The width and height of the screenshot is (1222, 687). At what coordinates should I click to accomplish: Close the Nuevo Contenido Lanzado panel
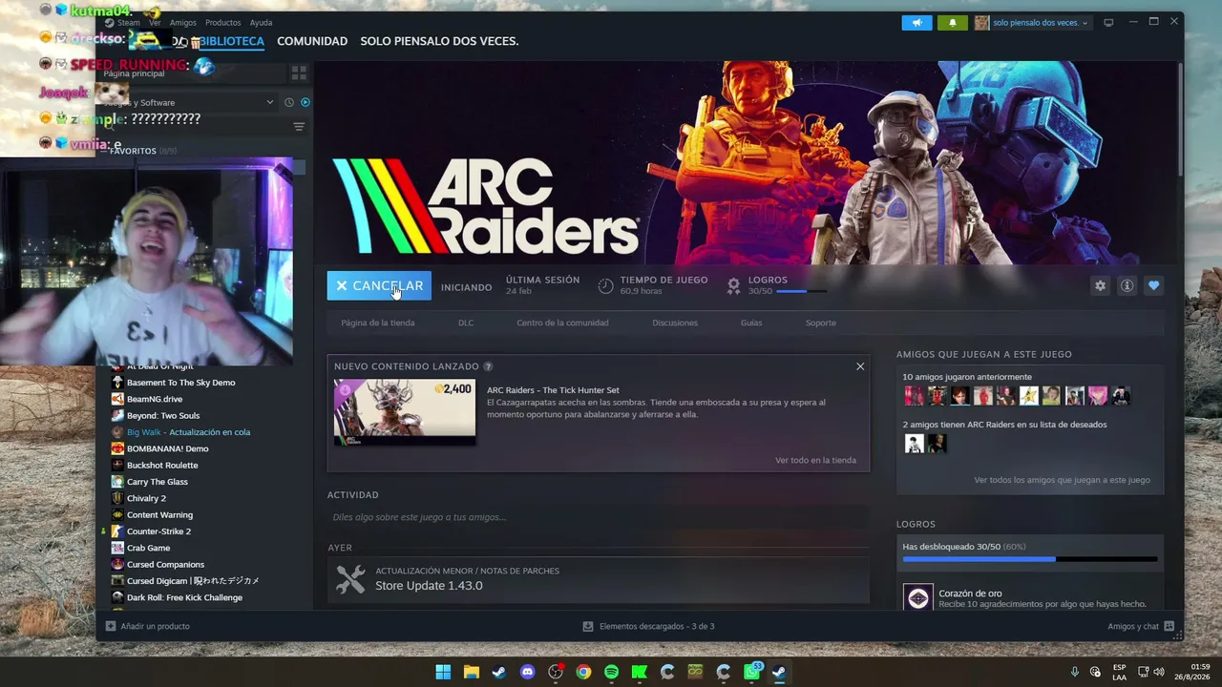[860, 366]
